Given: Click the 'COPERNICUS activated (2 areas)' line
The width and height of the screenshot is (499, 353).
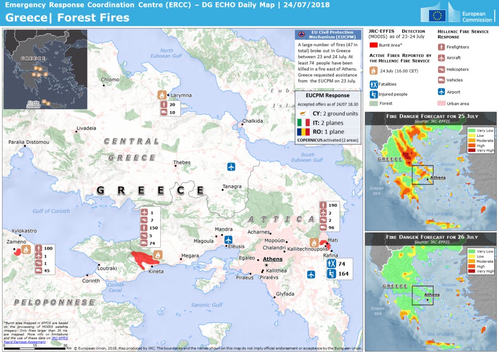Looking at the screenshot, I should point(328,140).
